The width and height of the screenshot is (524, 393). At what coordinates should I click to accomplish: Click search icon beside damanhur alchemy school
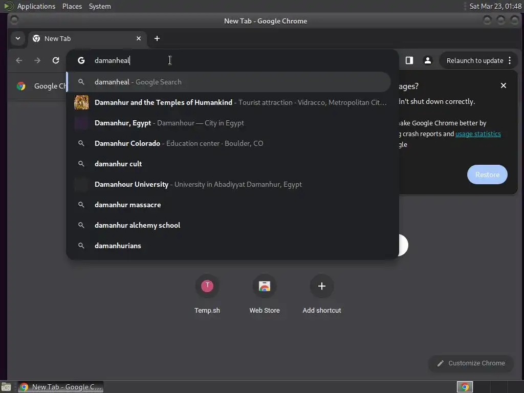pyautogui.click(x=81, y=225)
